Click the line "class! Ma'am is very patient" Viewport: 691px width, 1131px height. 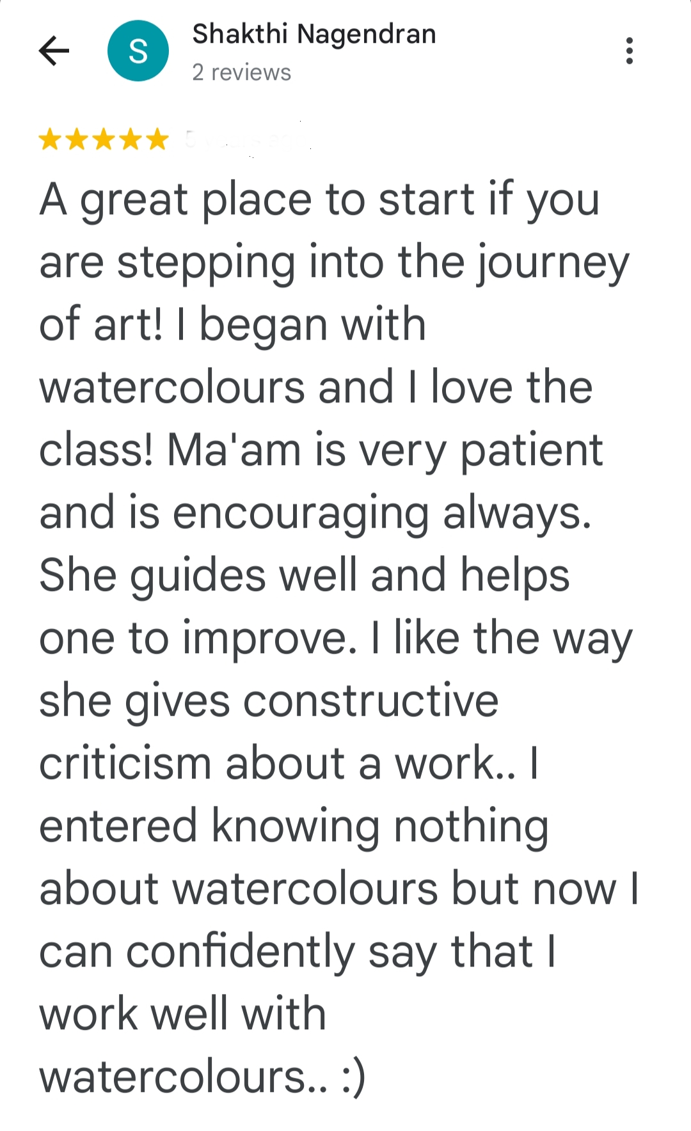[x=321, y=450]
